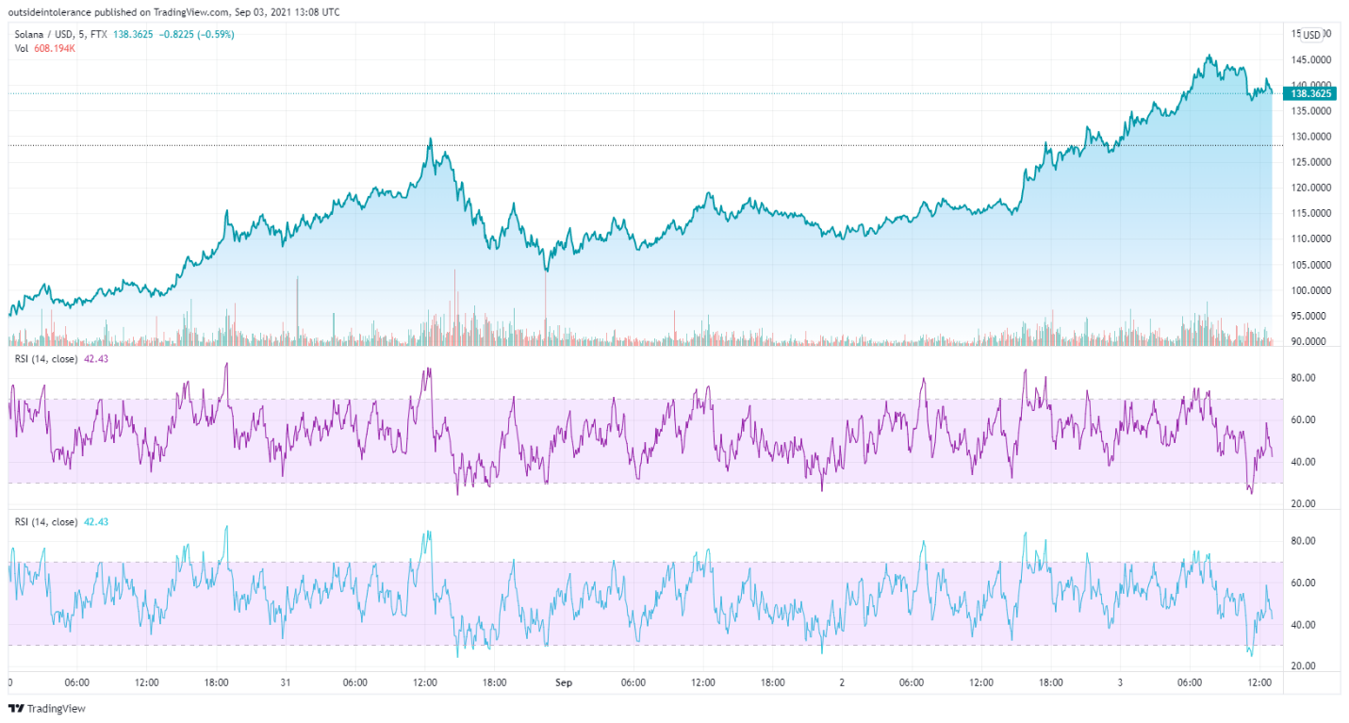Click the 06:00 time label right after Sep
Image resolution: width=1349 pixels, height=723 pixels.
pyautogui.click(x=633, y=682)
